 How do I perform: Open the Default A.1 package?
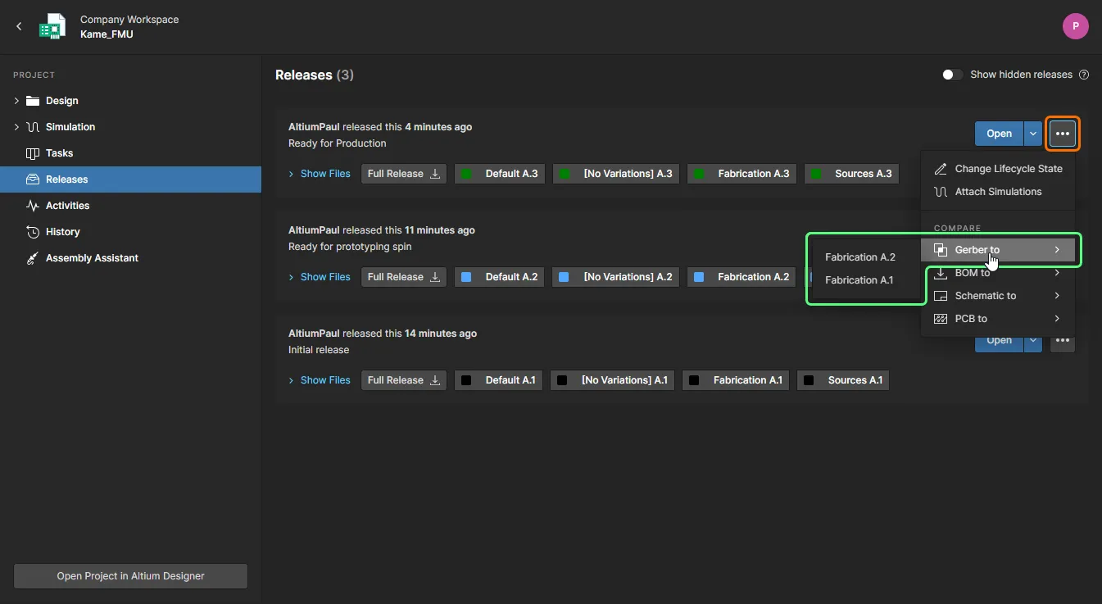tap(499, 380)
